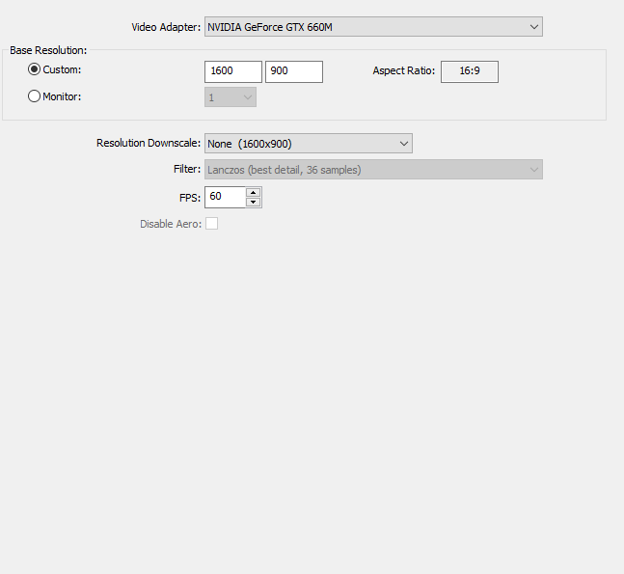Screen dimensions: 624x574
Task: Click the FPS value field
Action: (x=226, y=197)
